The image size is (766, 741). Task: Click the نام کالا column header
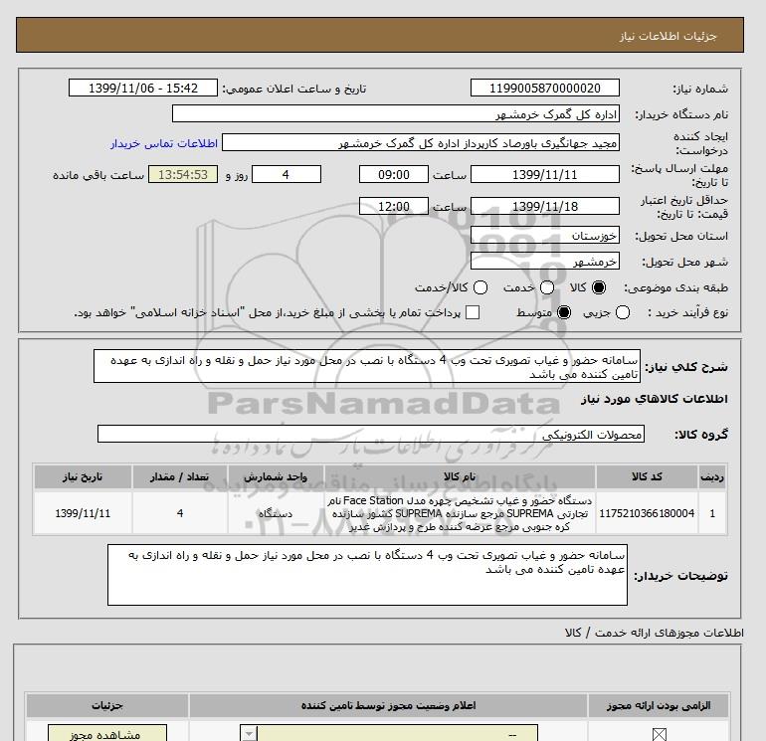(x=460, y=476)
